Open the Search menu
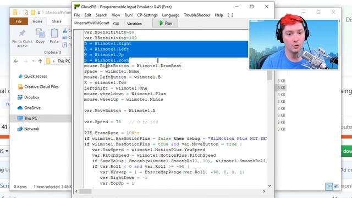Screen dimensions: 352x198 point(101,15)
